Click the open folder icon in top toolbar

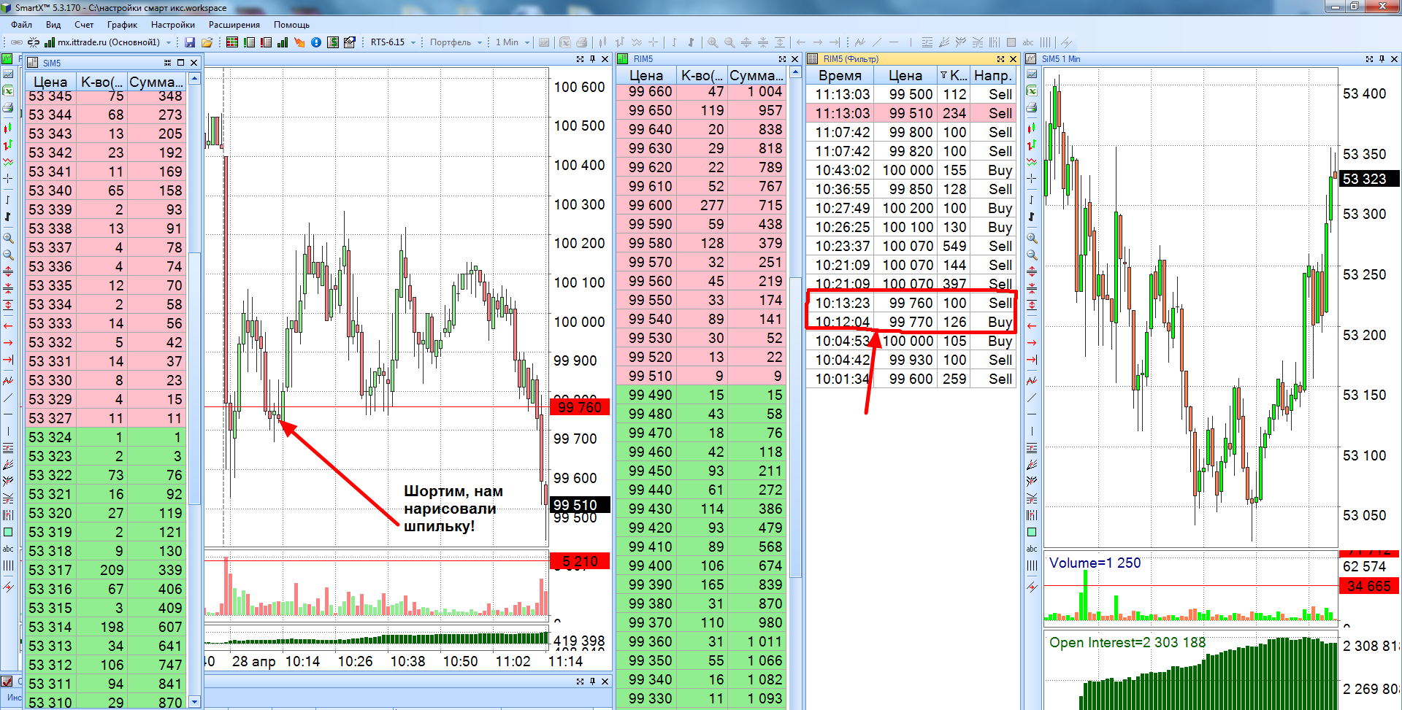(x=207, y=42)
